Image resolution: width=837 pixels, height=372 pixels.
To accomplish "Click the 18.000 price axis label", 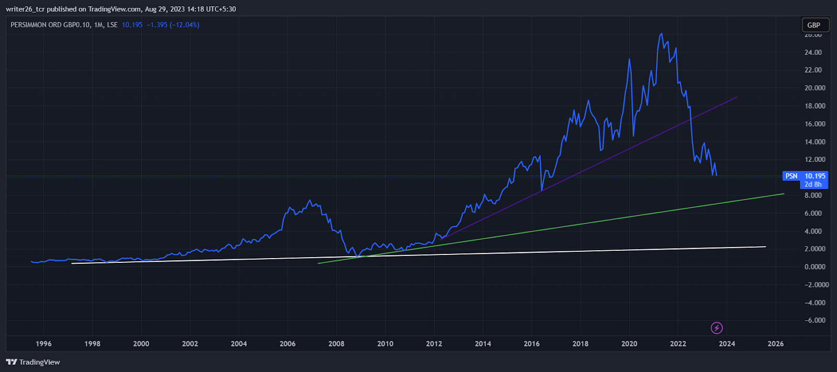I will (815, 106).
